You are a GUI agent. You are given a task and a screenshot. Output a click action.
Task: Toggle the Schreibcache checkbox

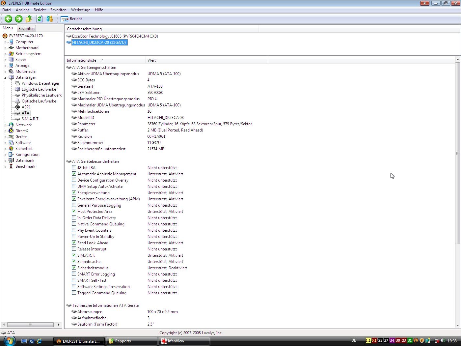click(x=74, y=261)
